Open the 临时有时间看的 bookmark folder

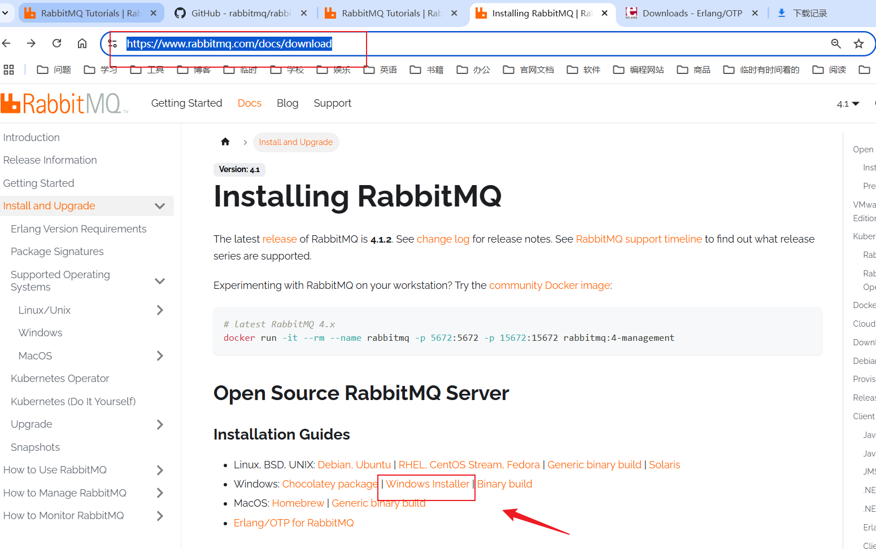tap(762, 69)
